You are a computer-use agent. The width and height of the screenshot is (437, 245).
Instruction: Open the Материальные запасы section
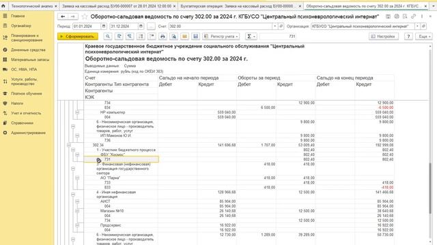30,60
